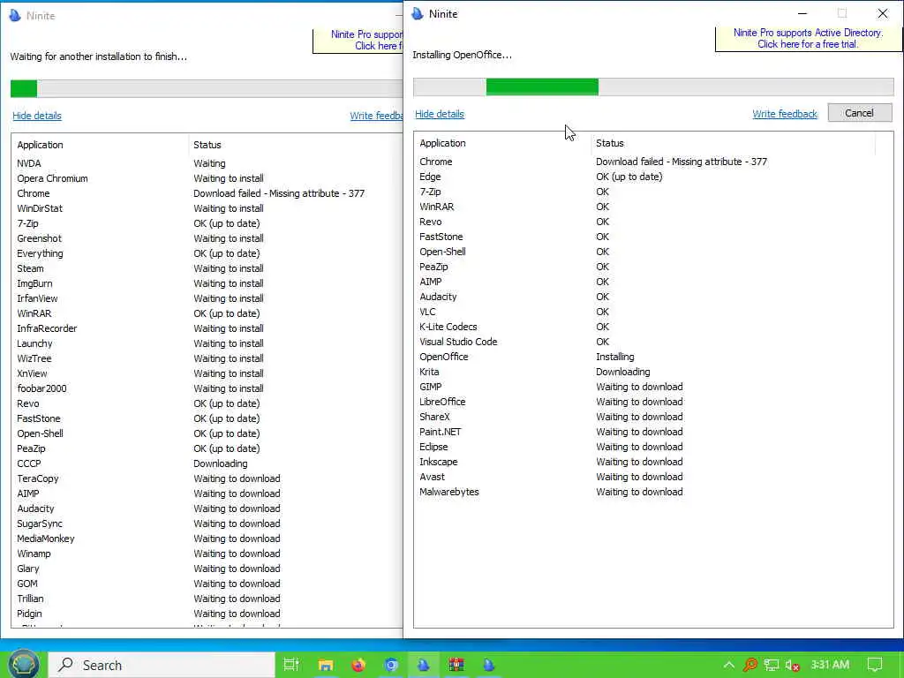904x678 pixels.
Task: Select the ImgBurn row
Action: [207, 283]
